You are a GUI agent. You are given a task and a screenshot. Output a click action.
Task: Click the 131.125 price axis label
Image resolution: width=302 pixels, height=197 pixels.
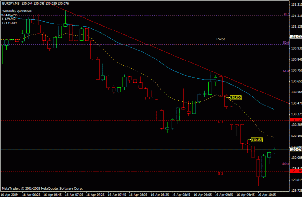pyautogui.click(x=296, y=27)
